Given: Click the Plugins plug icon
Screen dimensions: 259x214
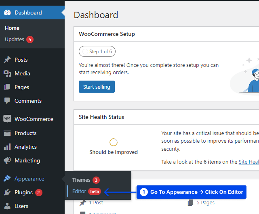Looking at the screenshot, I should (x=7, y=192).
